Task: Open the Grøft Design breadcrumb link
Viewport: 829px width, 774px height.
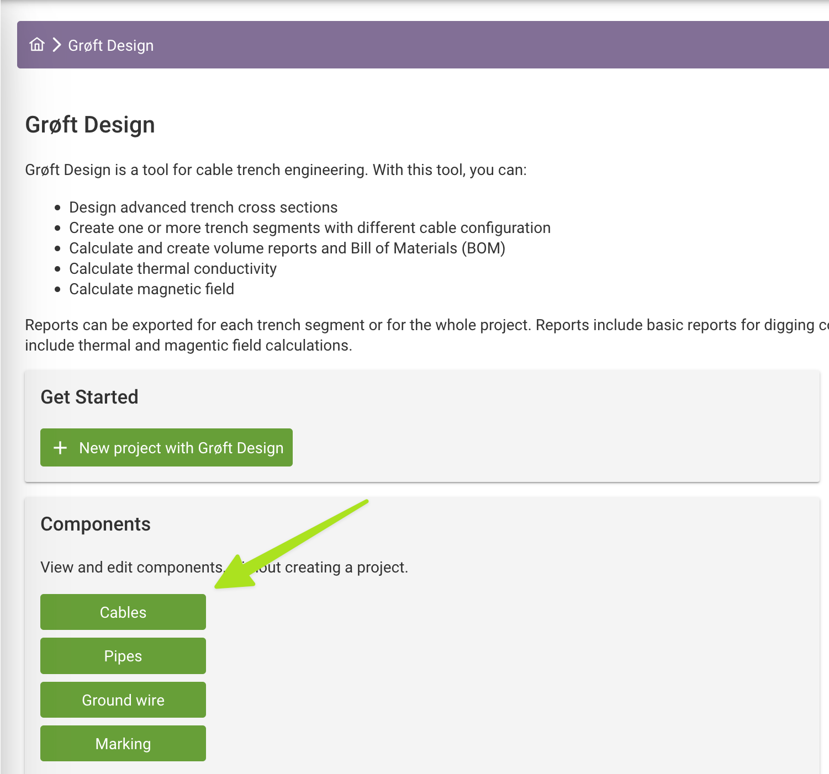Action: (x=111, y=45)
